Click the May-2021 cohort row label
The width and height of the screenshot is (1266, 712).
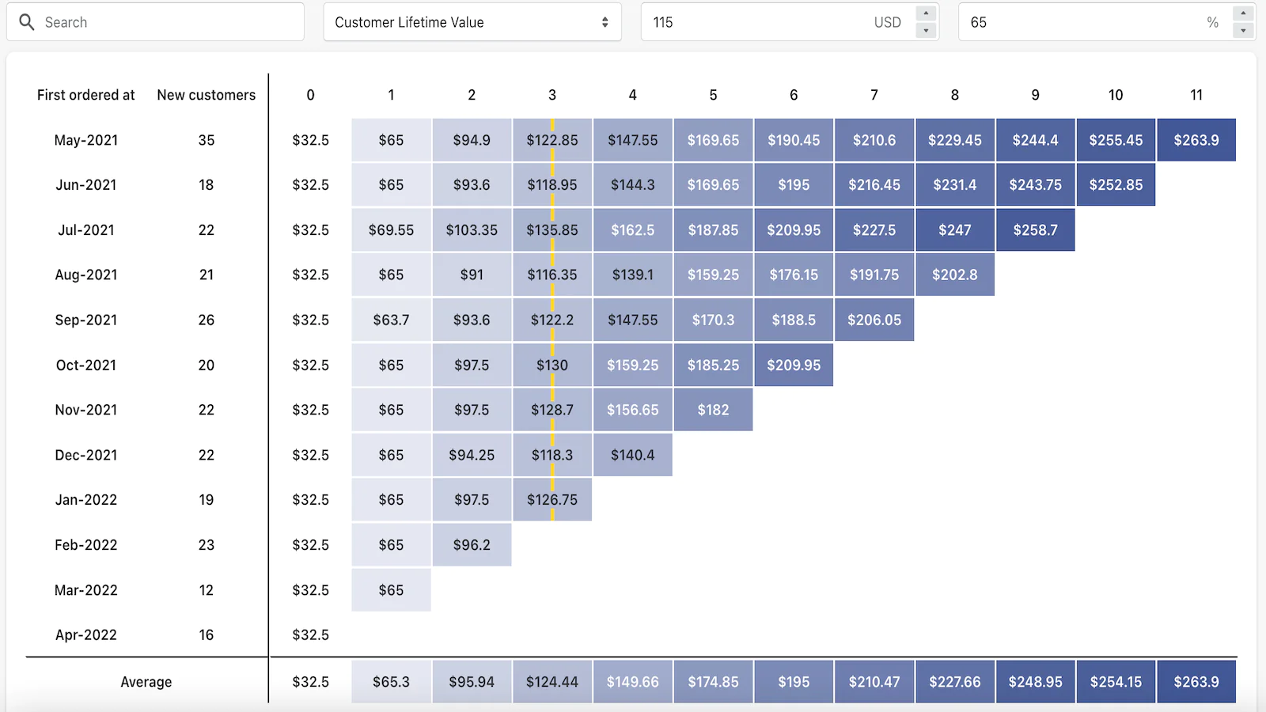(85, 140)
